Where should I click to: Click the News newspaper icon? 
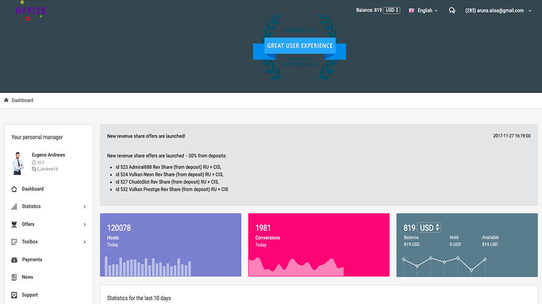click(14, 277)
